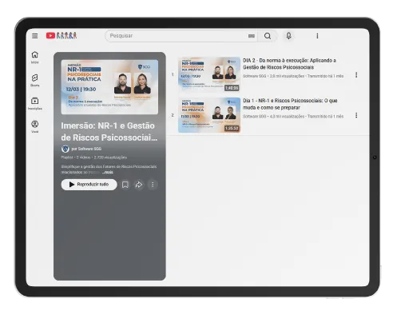Screen dimensions: 393x315
Task: Open the 'por Software SGG' channel link
Action: click(x=86, y=149)
